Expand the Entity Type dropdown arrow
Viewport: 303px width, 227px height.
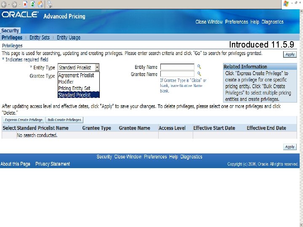click(x=97, y=67)
